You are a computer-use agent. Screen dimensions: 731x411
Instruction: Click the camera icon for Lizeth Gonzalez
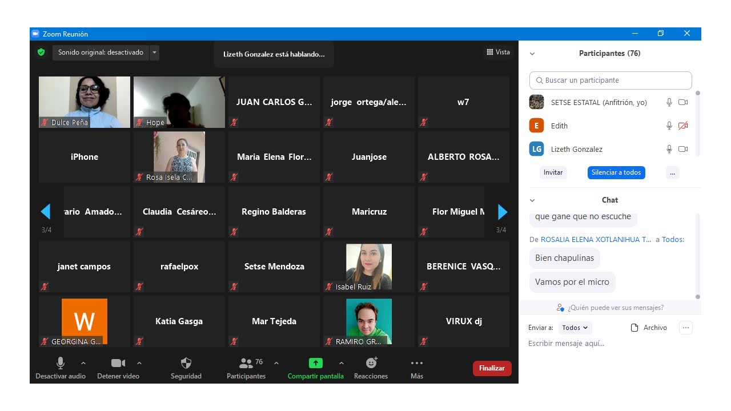coord(683,149)
